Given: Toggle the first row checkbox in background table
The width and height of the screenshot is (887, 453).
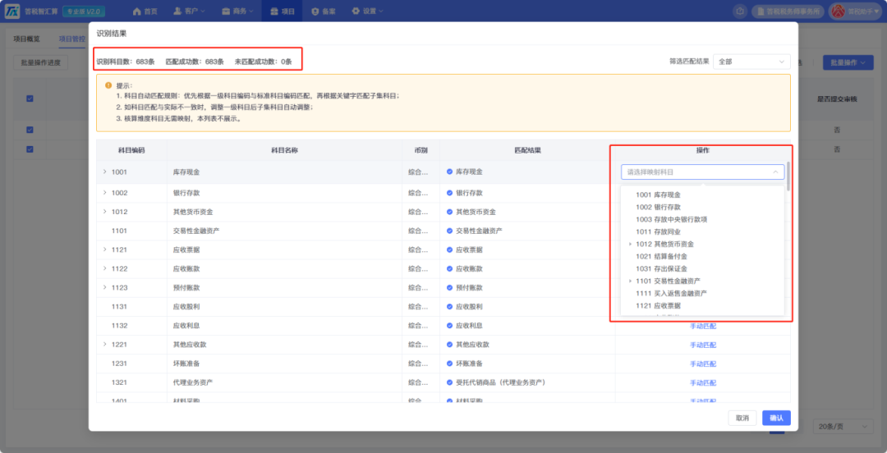Looking at the screenshot, I should [x=30, y=130].
